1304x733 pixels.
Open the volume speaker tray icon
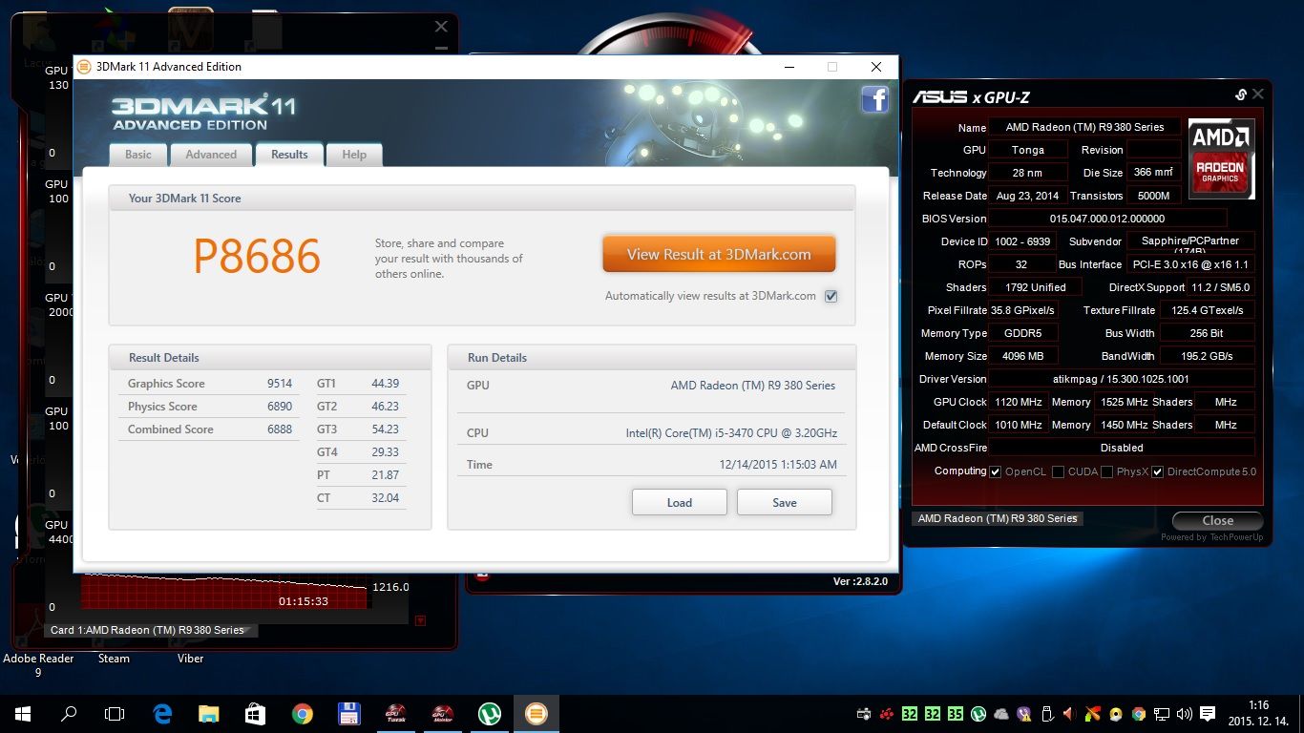tap(1185, 714)
